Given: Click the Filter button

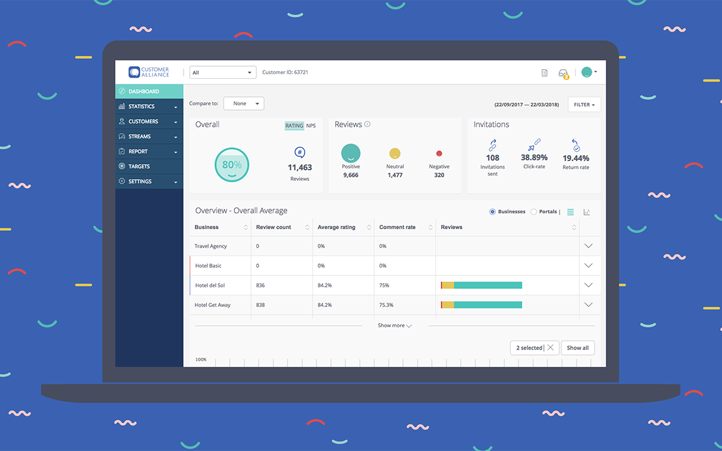Looking at the screenshot, I should tap(584, 105).
